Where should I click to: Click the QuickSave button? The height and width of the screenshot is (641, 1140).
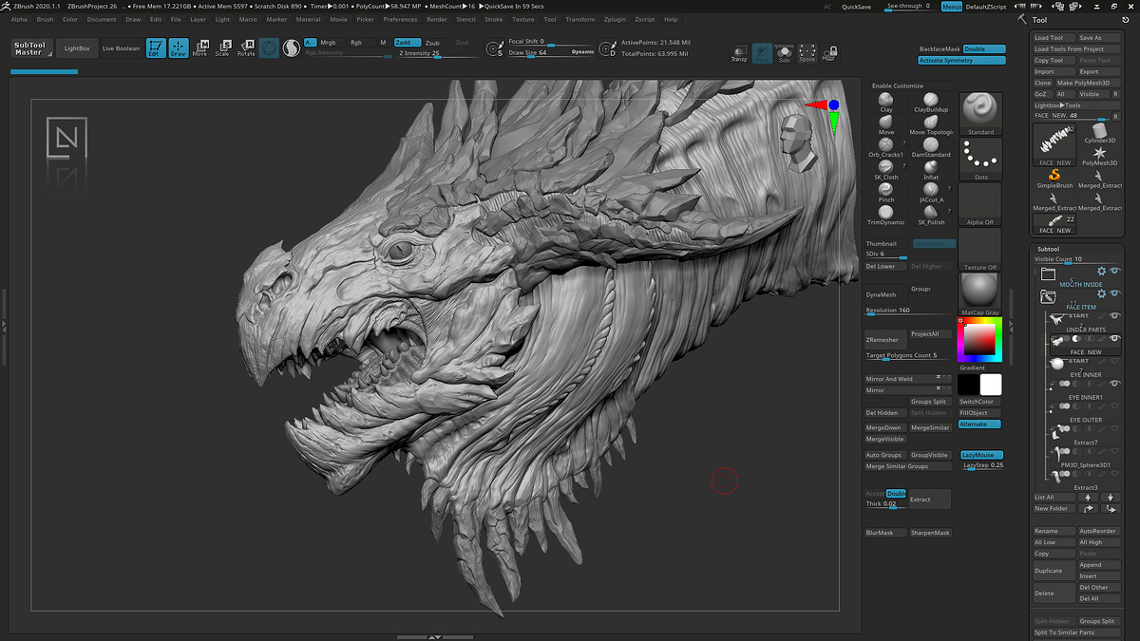click(x=856, y=7)
